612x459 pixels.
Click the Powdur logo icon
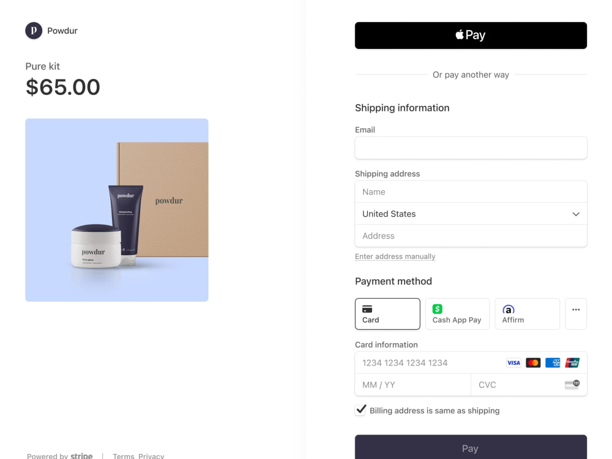pyautogui.click(x=34, y=31)
